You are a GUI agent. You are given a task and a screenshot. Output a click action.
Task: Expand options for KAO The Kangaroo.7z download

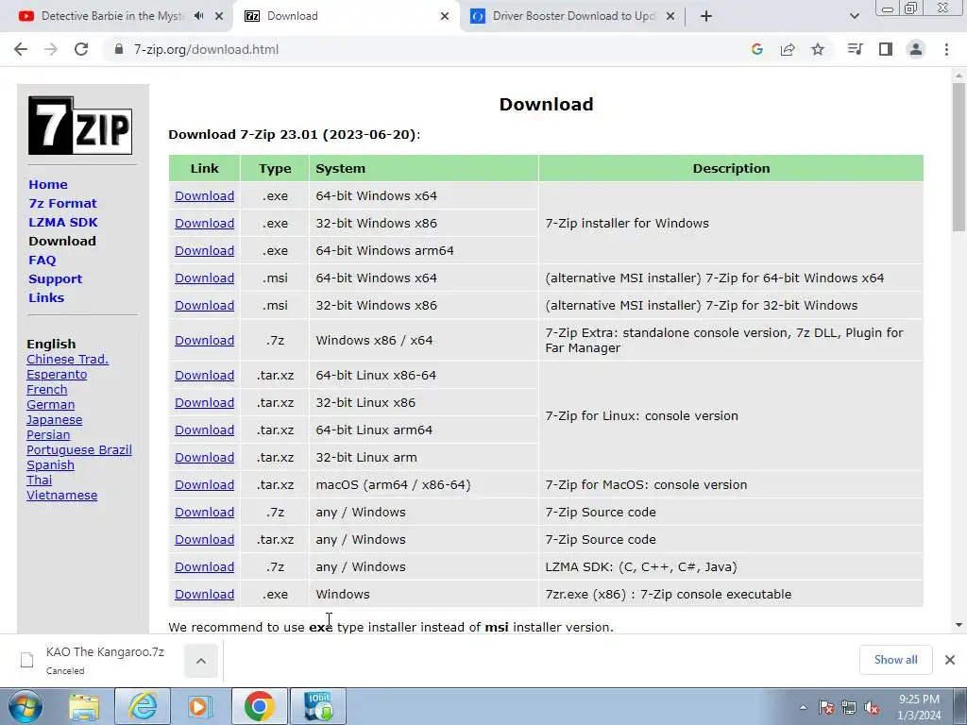(201, 661)
